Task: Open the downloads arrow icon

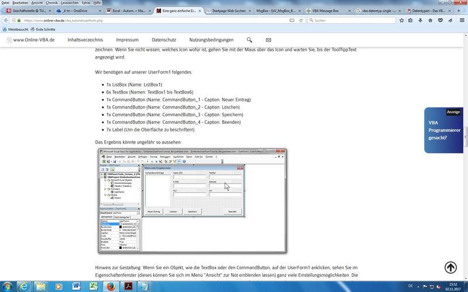Action: click(420, 20)
